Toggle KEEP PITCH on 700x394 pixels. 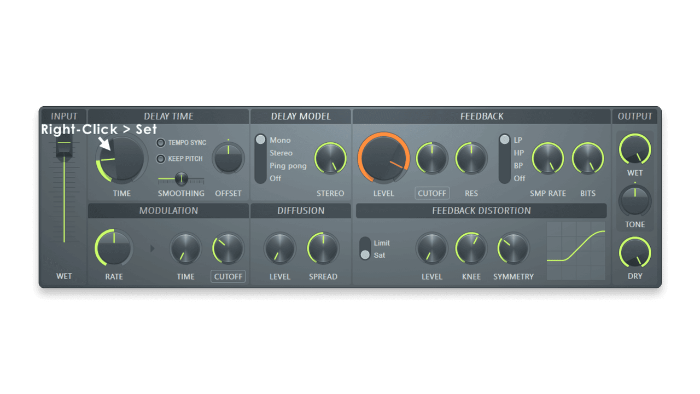161,159
